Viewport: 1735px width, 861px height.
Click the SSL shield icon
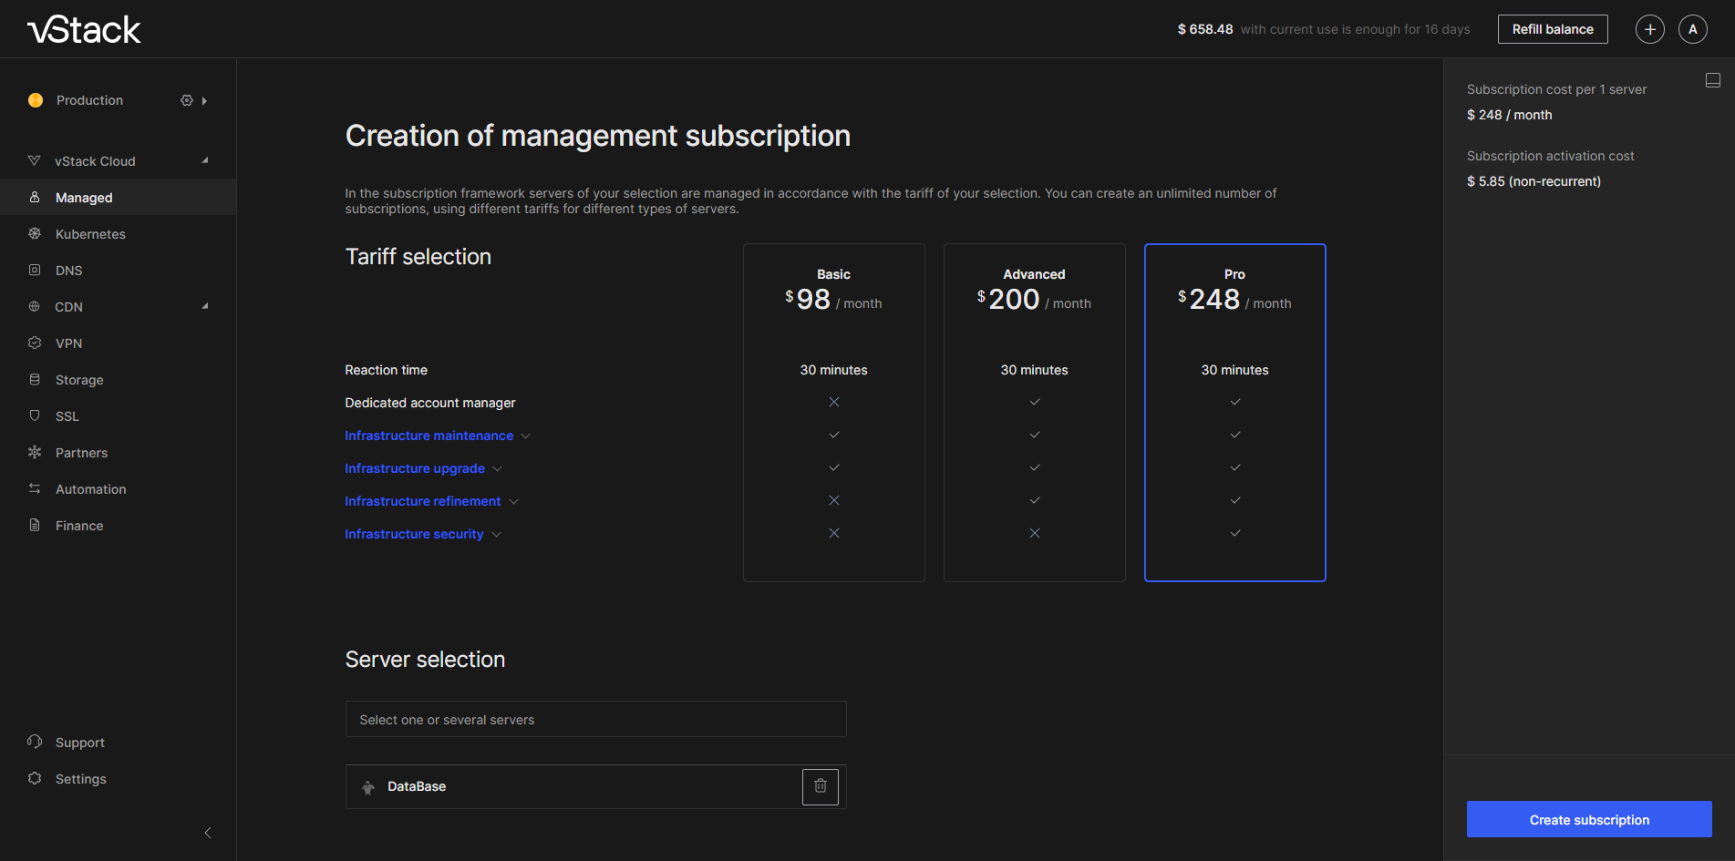coord(35,415)
